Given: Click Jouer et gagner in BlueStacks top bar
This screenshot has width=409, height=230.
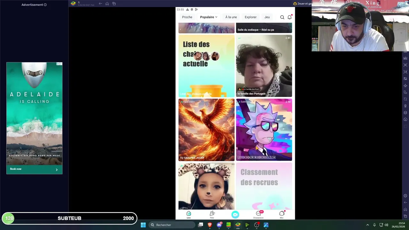Looking at the screenshot, I should pyautogui.click(x=302, y=4).
